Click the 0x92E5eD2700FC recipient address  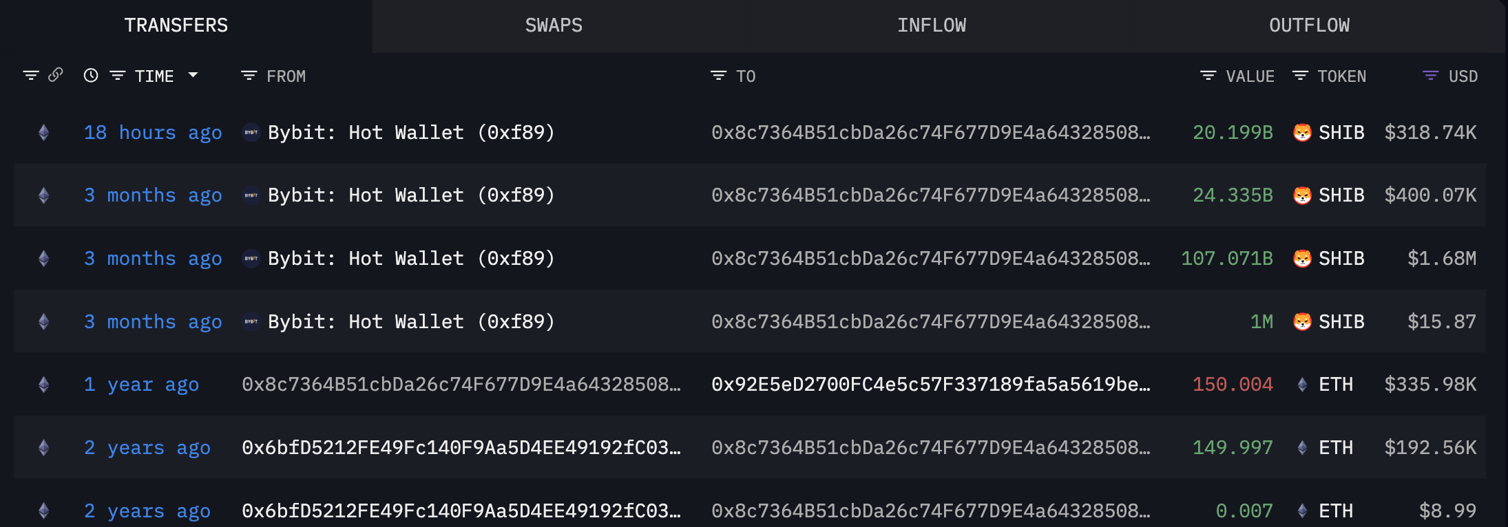tap(930, 385)
